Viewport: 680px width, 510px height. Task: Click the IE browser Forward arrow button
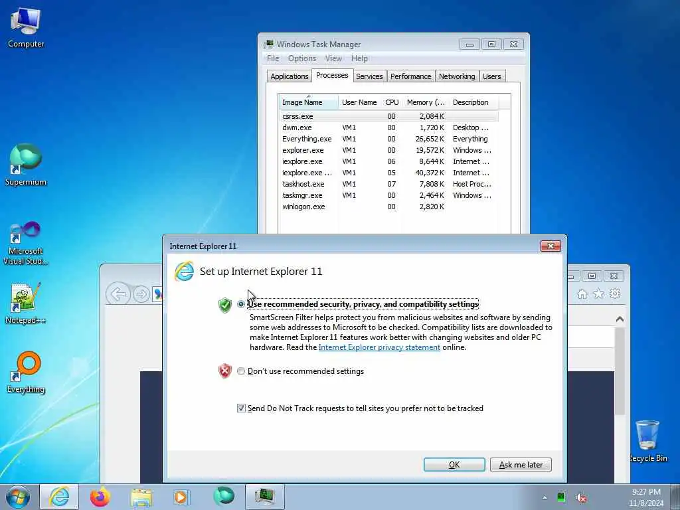(141, 294)
